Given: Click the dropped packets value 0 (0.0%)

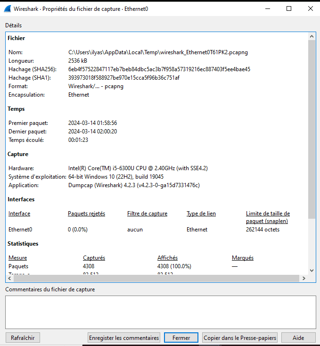Looking at the screenshot, I should [78, 230].
